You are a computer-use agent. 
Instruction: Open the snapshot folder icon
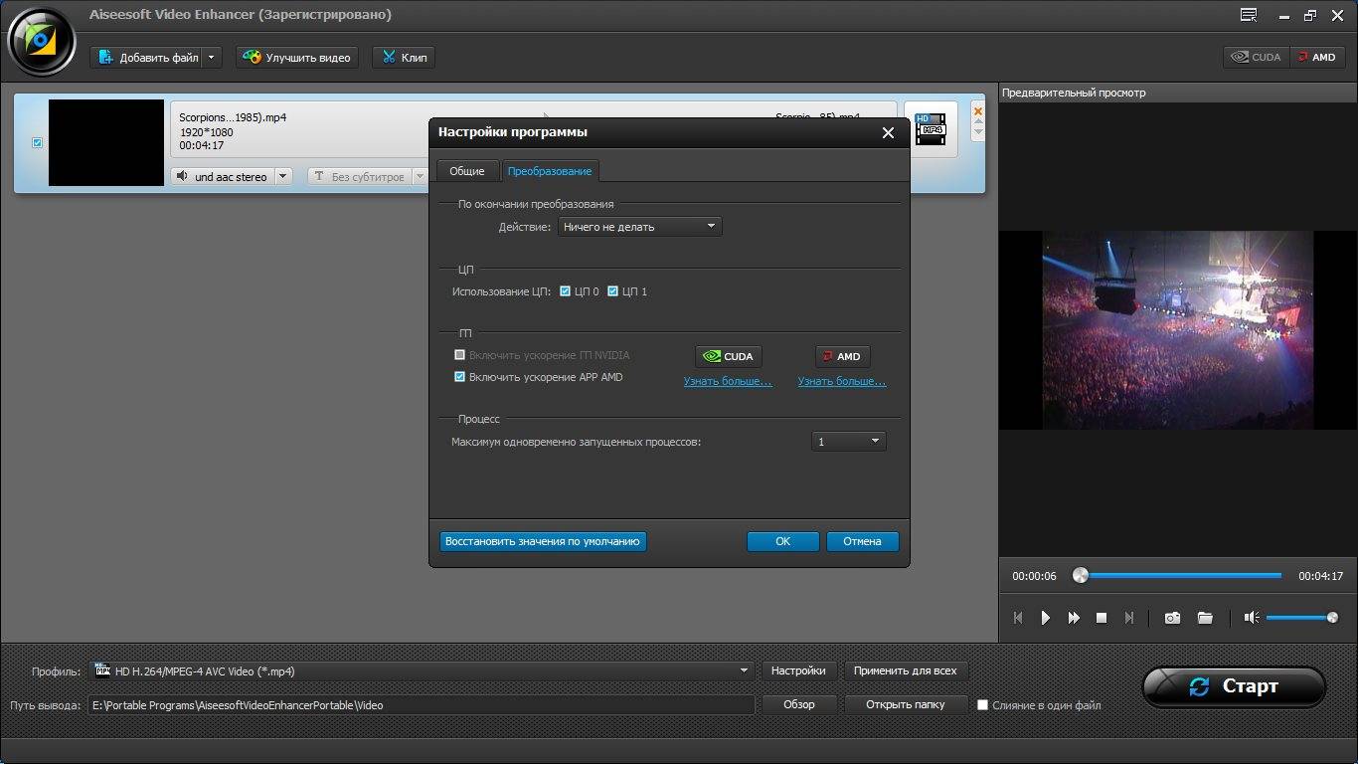1205,618
